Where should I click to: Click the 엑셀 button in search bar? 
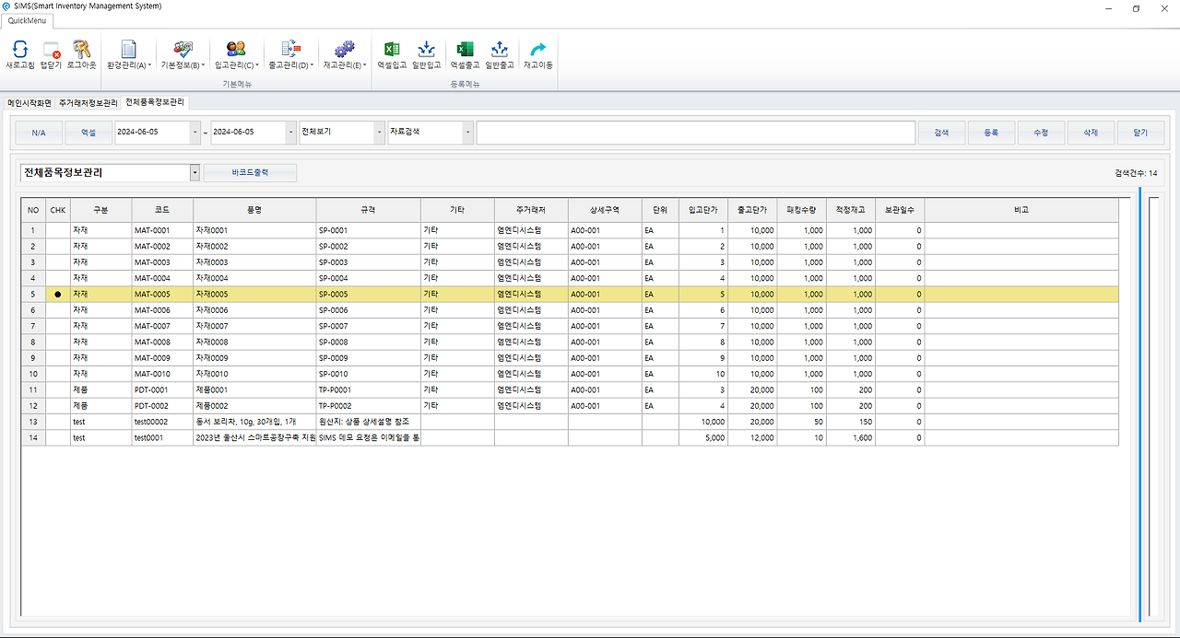[x=88, y=133]
